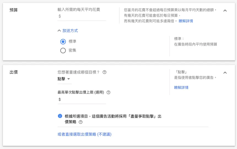The width and height of the screenshot is (237, 149).
Task: Click the daily average budget input field
Action: coord(82,16)
